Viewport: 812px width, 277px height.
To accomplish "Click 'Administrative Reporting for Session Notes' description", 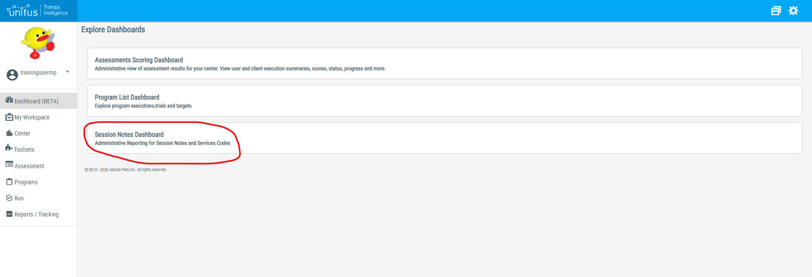I will coord(163,143).
